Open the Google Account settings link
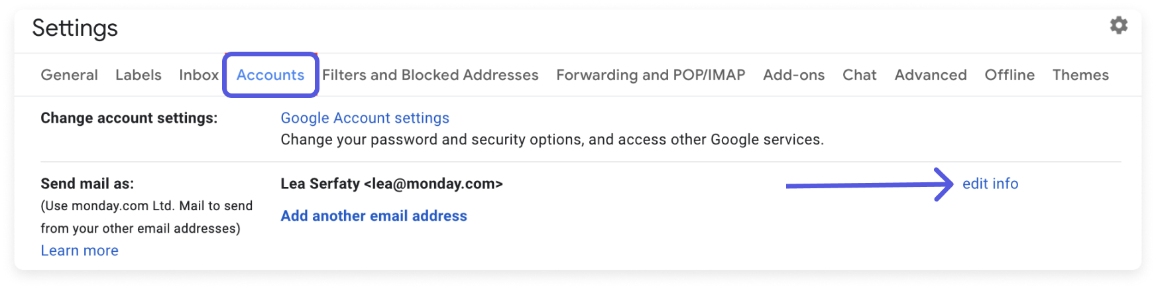1156x289 pixels. click(365, 118)
